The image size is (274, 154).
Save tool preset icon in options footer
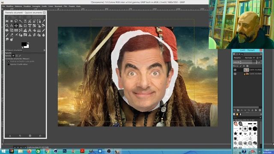click(10, 136)
